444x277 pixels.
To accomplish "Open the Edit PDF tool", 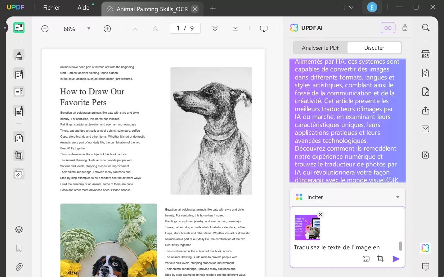I will 19,74.
